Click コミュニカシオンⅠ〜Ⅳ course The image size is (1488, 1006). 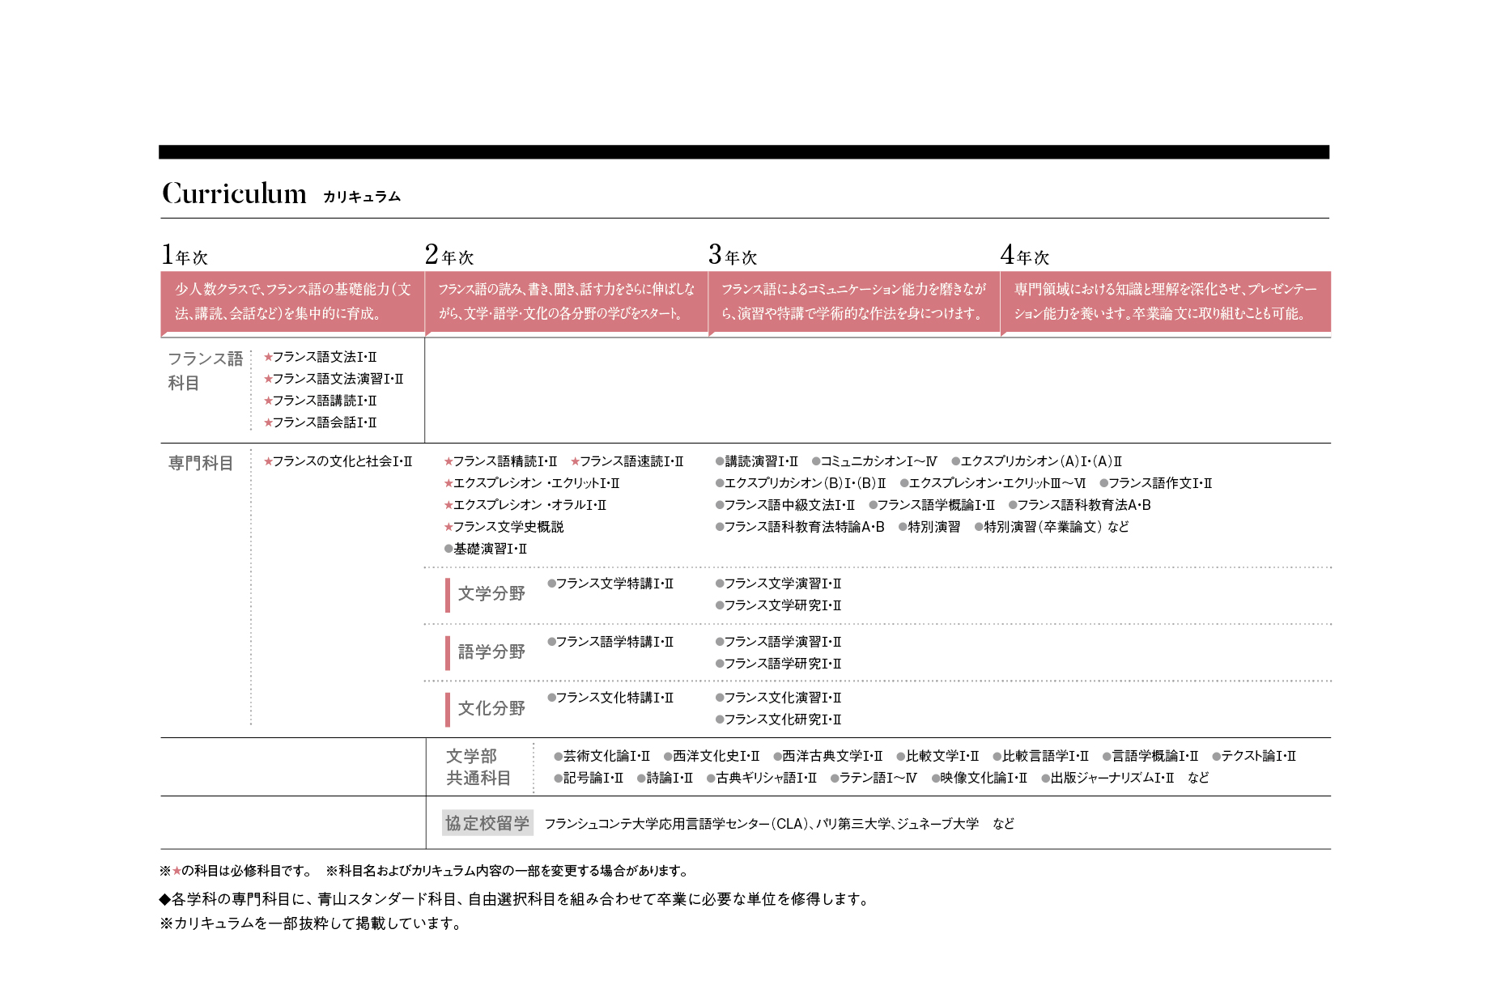[x=875, y=461]
